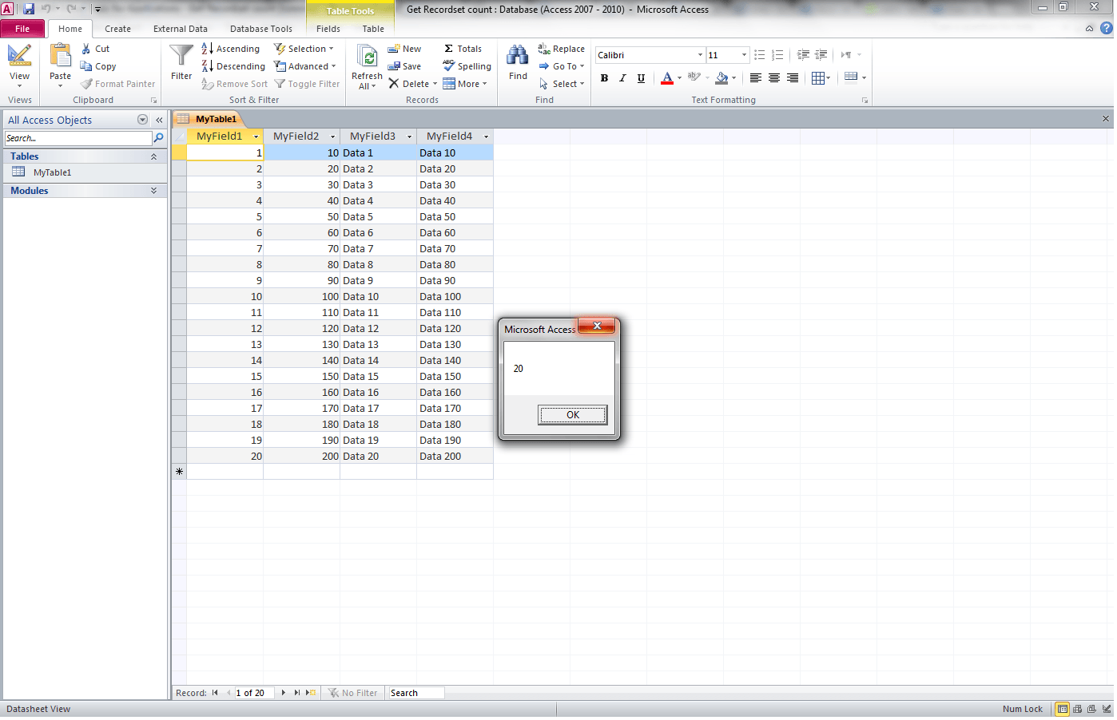The height and width of the screenshot is (720, 1117).
Task: Click OK in the Microsoft Access dialog
Action: [x=572, y=414]
